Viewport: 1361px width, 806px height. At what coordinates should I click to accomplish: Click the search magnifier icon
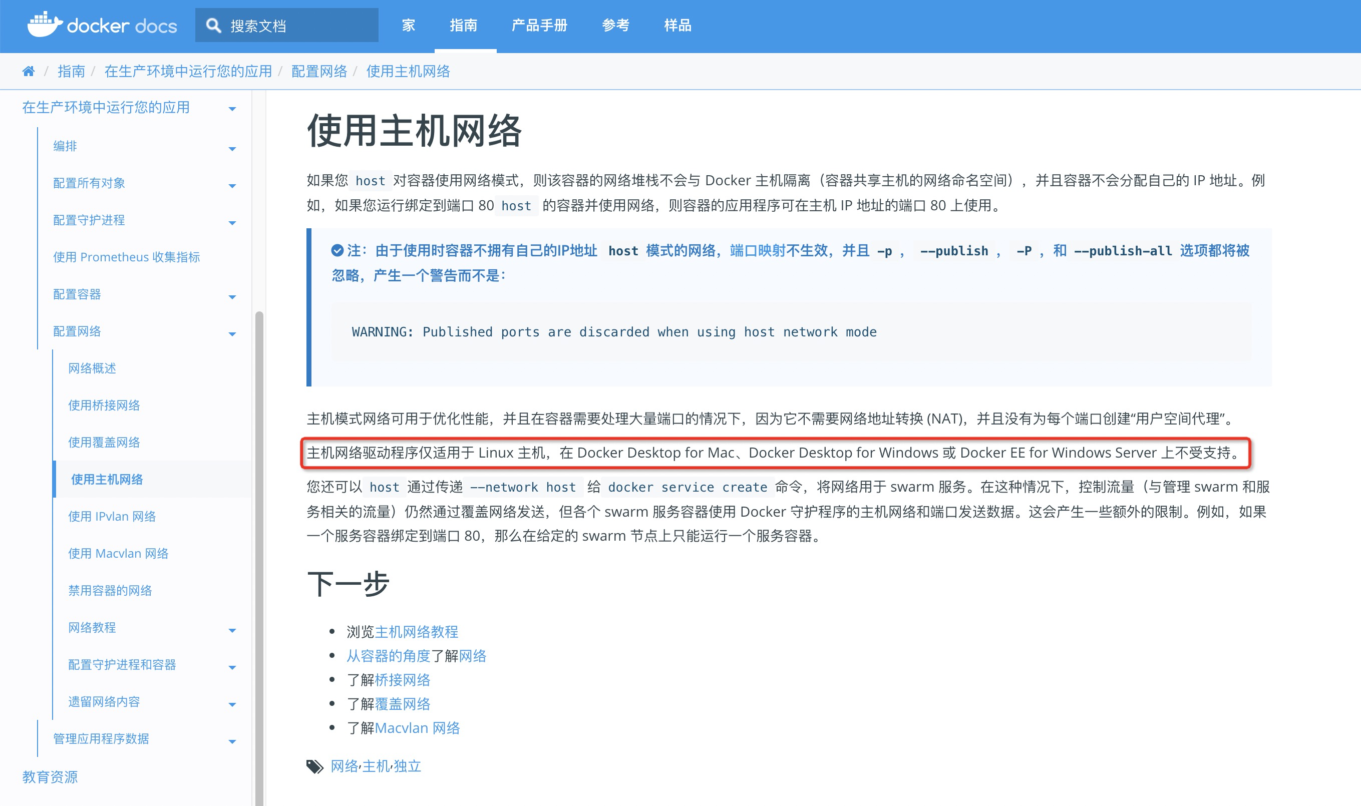[x=213, y=26]
